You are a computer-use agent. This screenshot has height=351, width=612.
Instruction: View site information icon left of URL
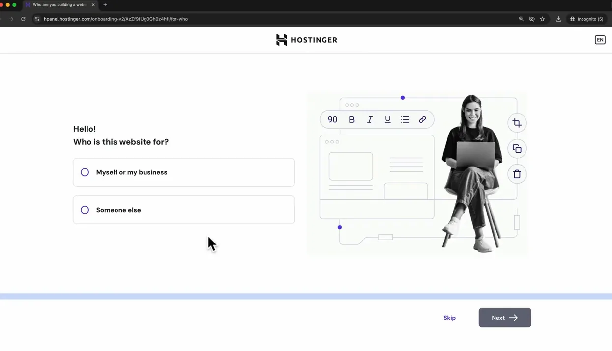pos(37,19)
